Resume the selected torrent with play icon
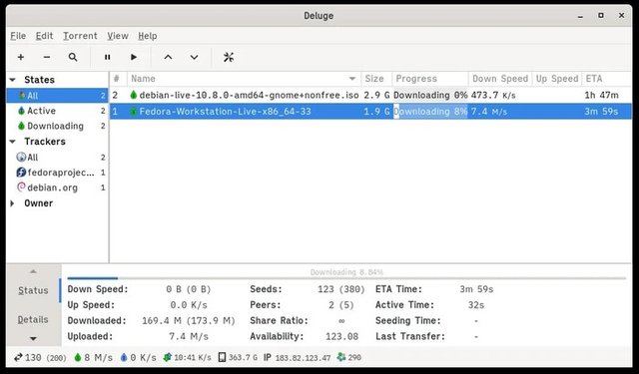This screenshot has height=374, width=639. point(134,58)
